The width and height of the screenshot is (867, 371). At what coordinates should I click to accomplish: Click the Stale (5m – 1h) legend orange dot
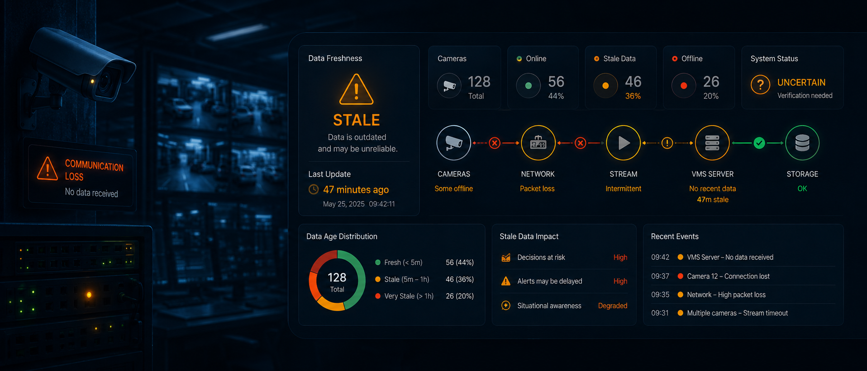point(378,279)
